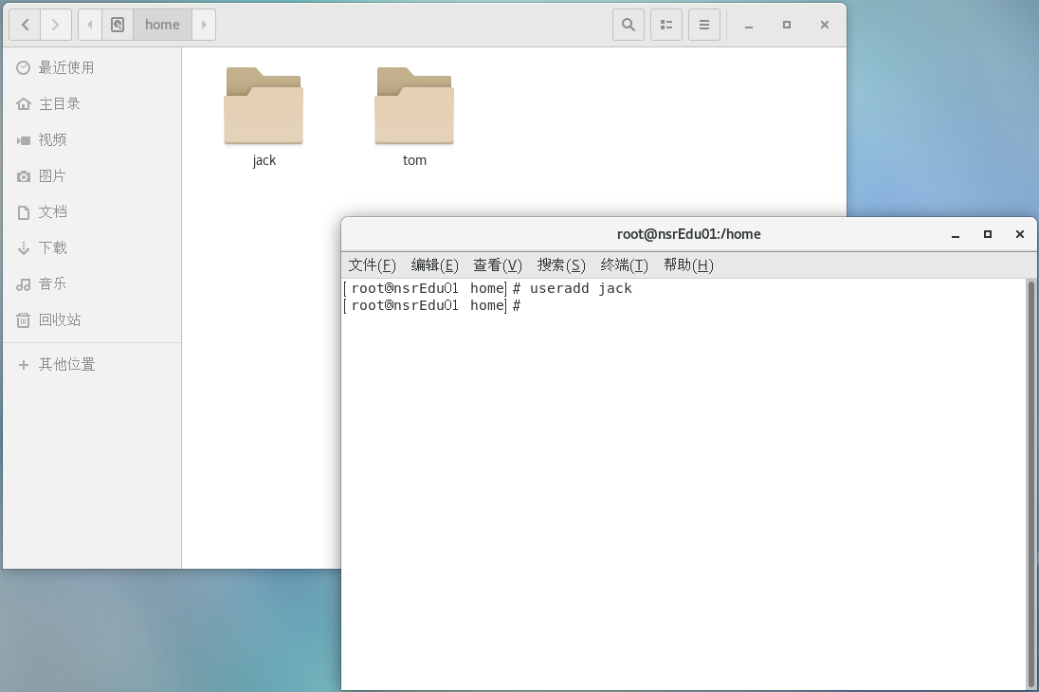Screen dimensions: 1039x692
Task: Switch file manager to list view
Action: click(x=666, y=26)
